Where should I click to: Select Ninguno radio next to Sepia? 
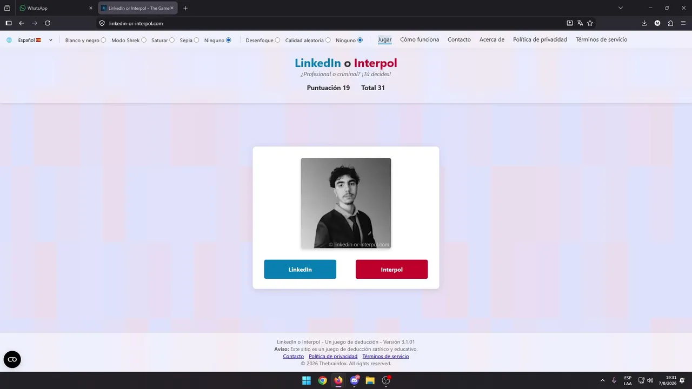tap(228, 40)
